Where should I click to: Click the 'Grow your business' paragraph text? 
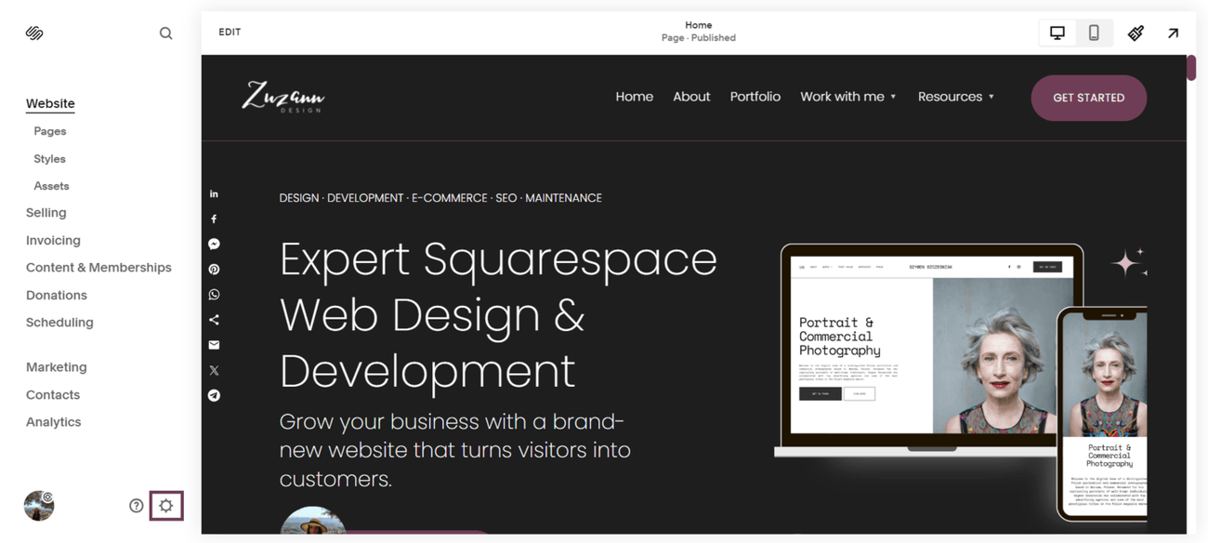pos(455,451)
